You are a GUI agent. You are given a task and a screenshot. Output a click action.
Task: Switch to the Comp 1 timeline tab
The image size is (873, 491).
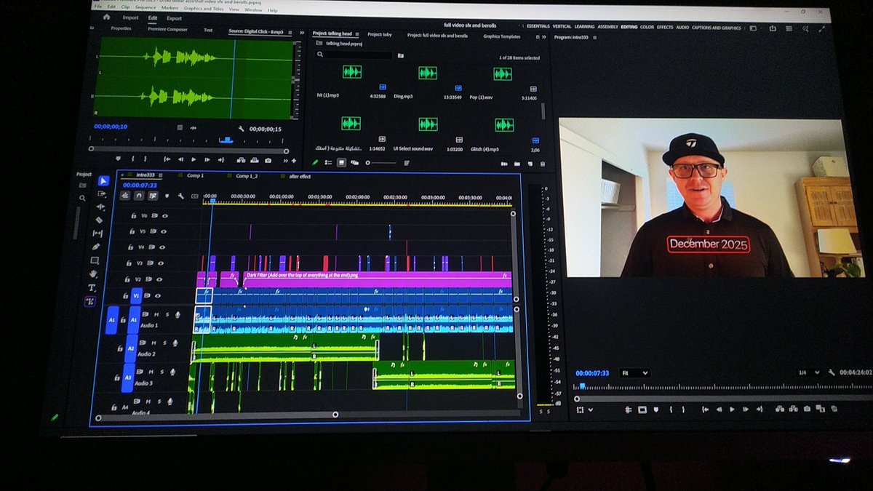(x=195, y=175)
